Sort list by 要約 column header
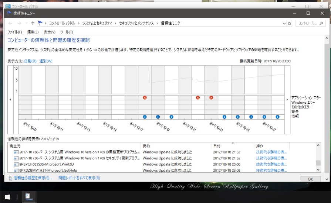The height and width of the screenshot is (203, 331). pyautogui.click(x=176, y=146)
